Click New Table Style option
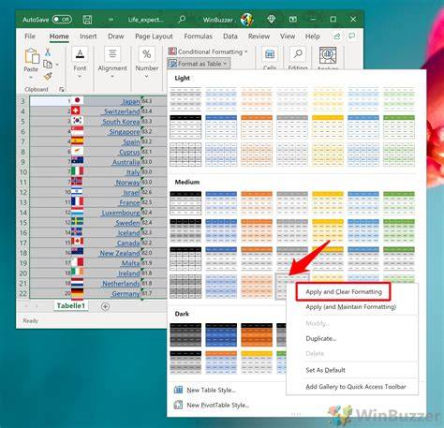The image size is (444, 428). coord(211,390)
